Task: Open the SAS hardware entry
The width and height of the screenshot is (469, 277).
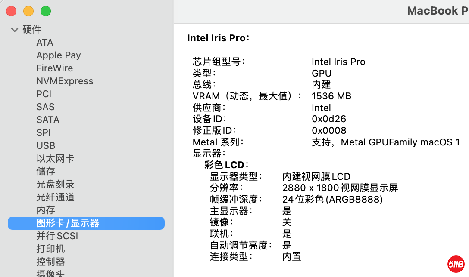Action: pyautogui.click(x=45, y=107)
